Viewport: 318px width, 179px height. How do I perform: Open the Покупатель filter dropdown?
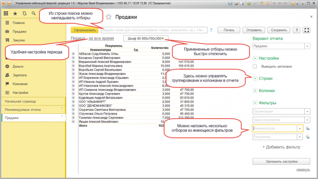[300, 137]
